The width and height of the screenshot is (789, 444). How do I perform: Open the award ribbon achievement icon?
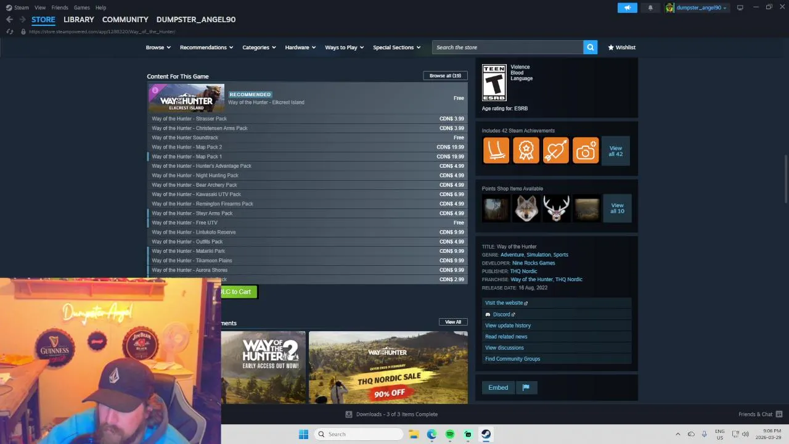(526, 150)
